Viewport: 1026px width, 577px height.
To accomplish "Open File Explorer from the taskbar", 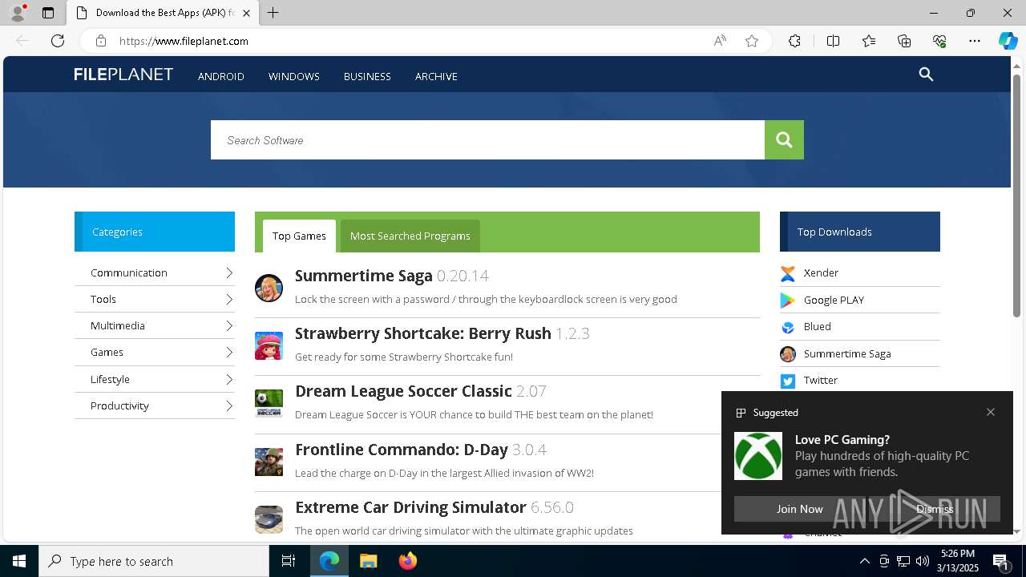I will tap(368, 561).
